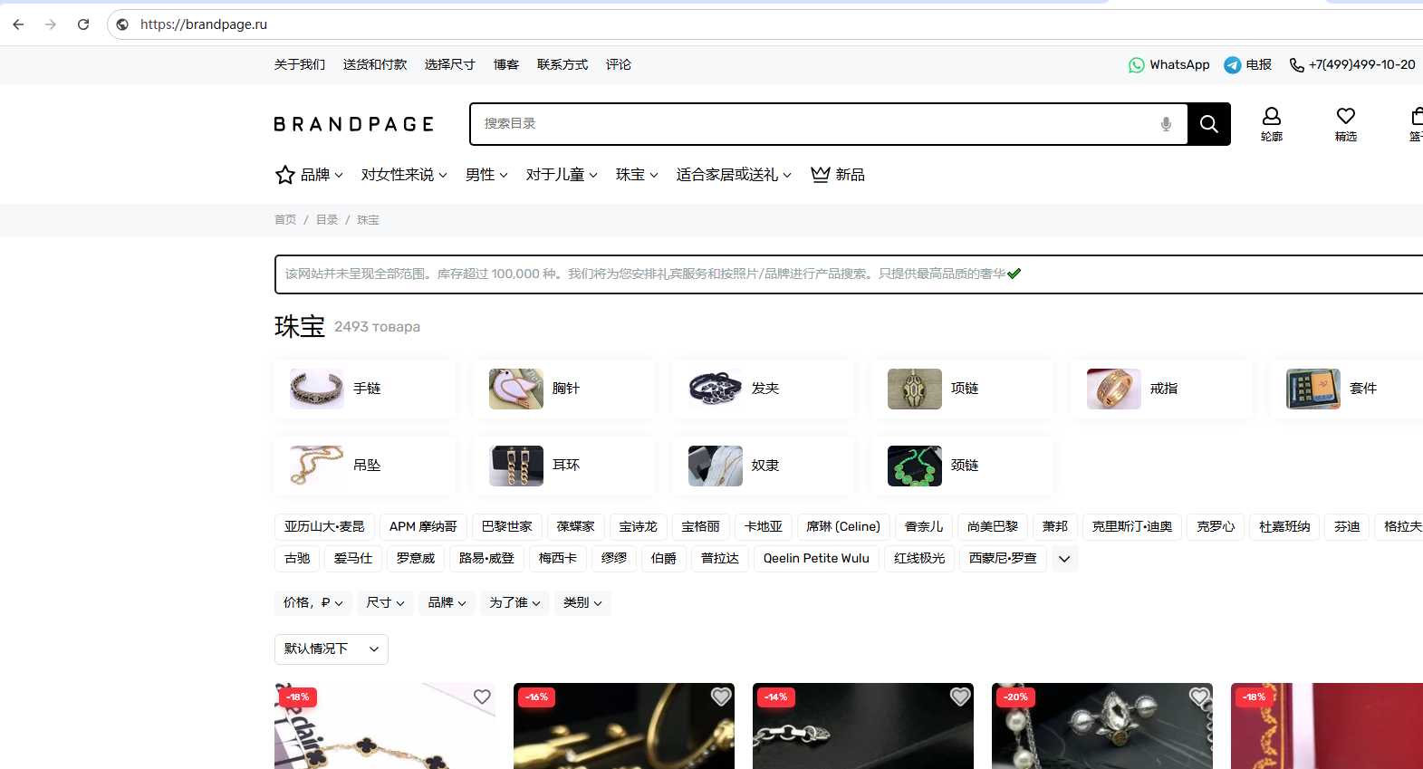The image size is (1423, 769).
Task: Open the 博客 blog page
Action: coord(506,65)
